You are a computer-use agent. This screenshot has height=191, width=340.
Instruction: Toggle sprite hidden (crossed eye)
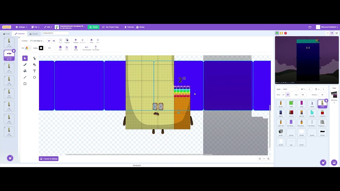point(283,95)
